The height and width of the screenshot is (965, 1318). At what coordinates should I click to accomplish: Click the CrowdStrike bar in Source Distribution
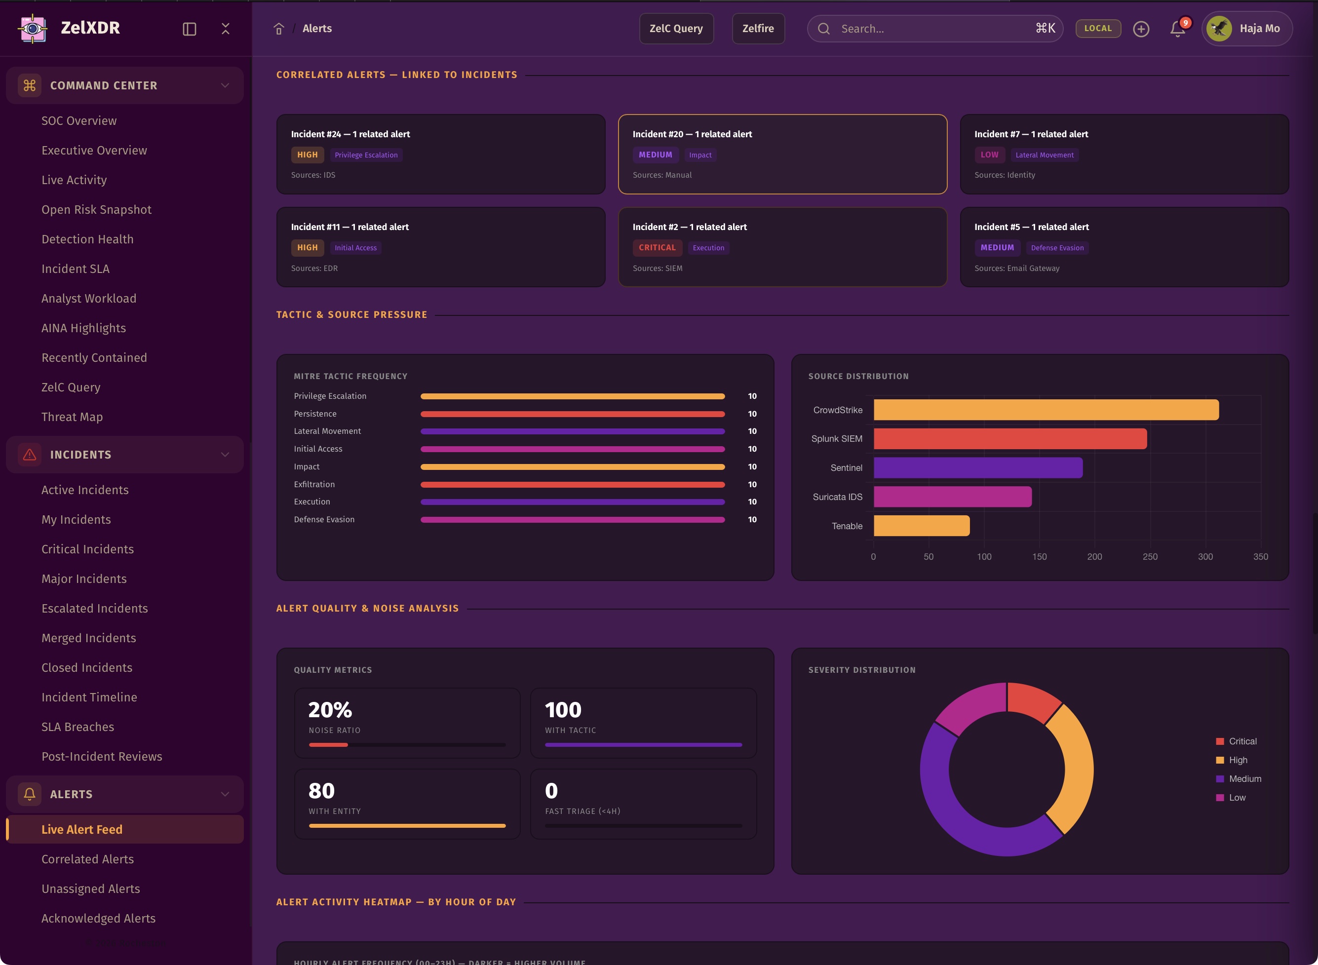[1046, 410]
